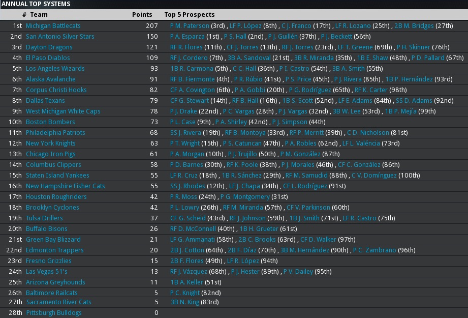Open the Michigan Battlecats team link
Image resolution: width=468 pixels, height=318 pixels.
coord(53,25)
